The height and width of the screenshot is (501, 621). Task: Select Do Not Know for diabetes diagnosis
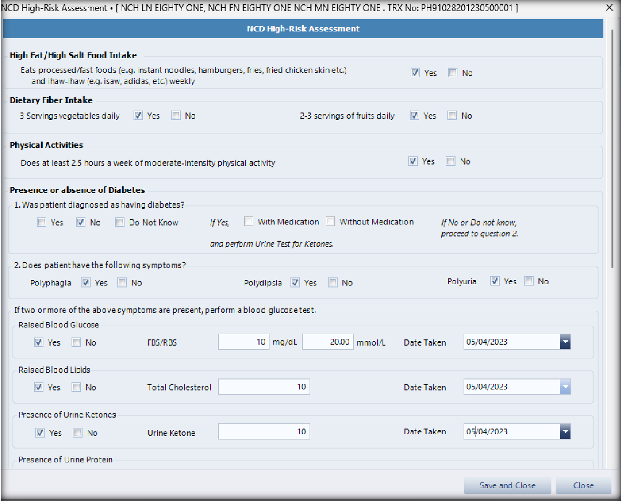[120, 223]
